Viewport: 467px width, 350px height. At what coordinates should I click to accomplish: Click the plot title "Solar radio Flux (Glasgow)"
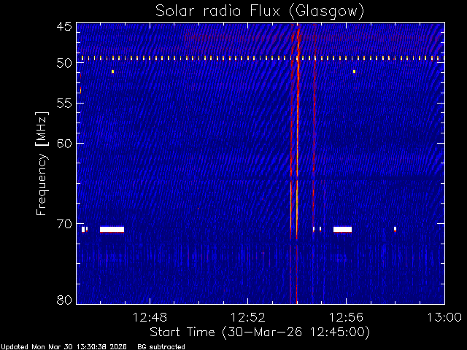coord(260,12)
